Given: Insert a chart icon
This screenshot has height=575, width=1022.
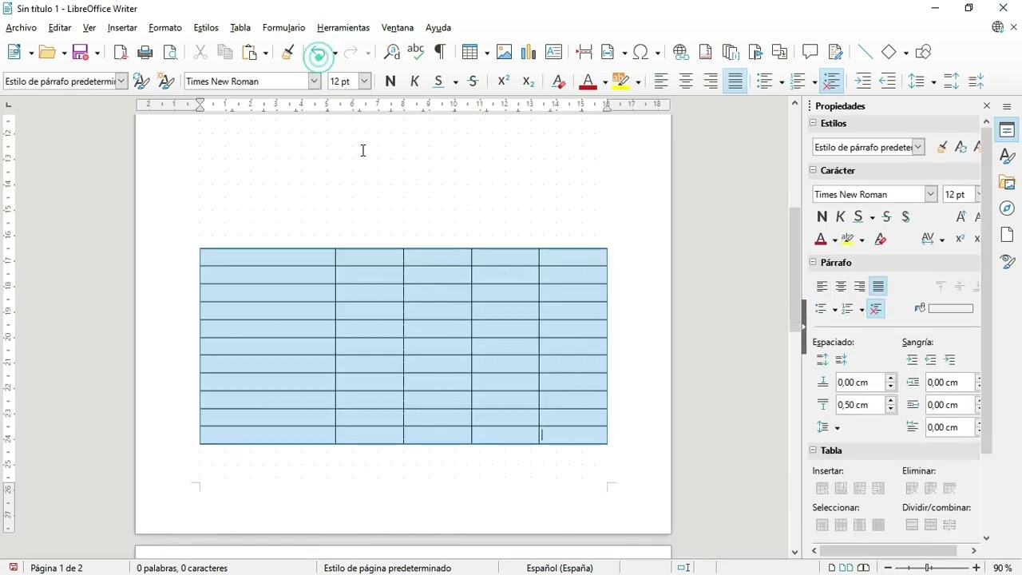Looking at the screenshot, I should pyautogui.click(x=529, y=53).
